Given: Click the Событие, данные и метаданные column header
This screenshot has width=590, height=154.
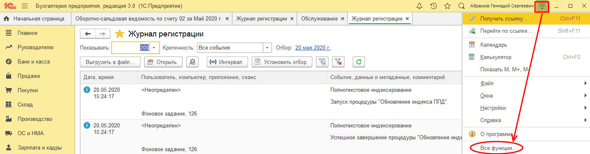Looking at the screenshot, I should (395, 77).
